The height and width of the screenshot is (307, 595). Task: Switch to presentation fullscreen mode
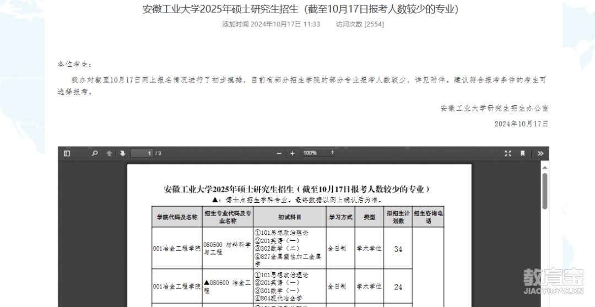tap(508, 153)
